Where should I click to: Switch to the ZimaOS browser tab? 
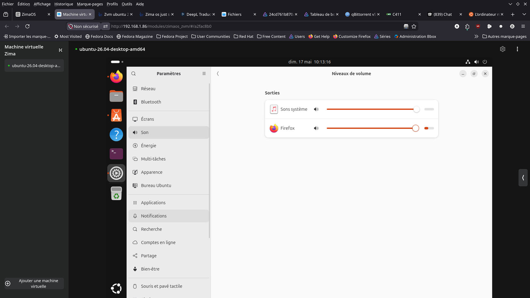[x=33, y=14]
